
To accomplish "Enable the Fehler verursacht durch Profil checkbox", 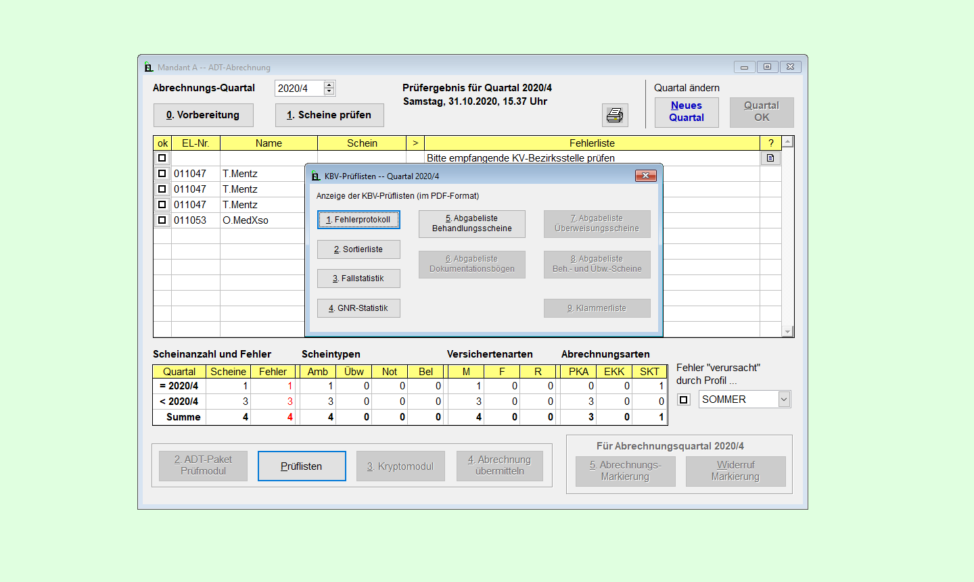I will pyautogui.click(x=684, y=399).
